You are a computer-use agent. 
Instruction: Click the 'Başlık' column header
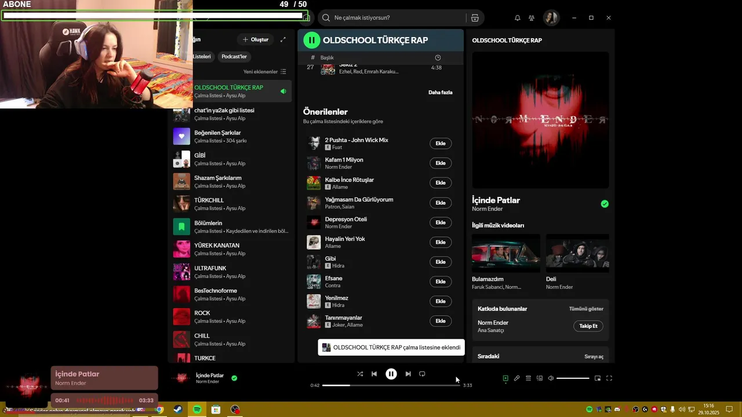point(327,57)
